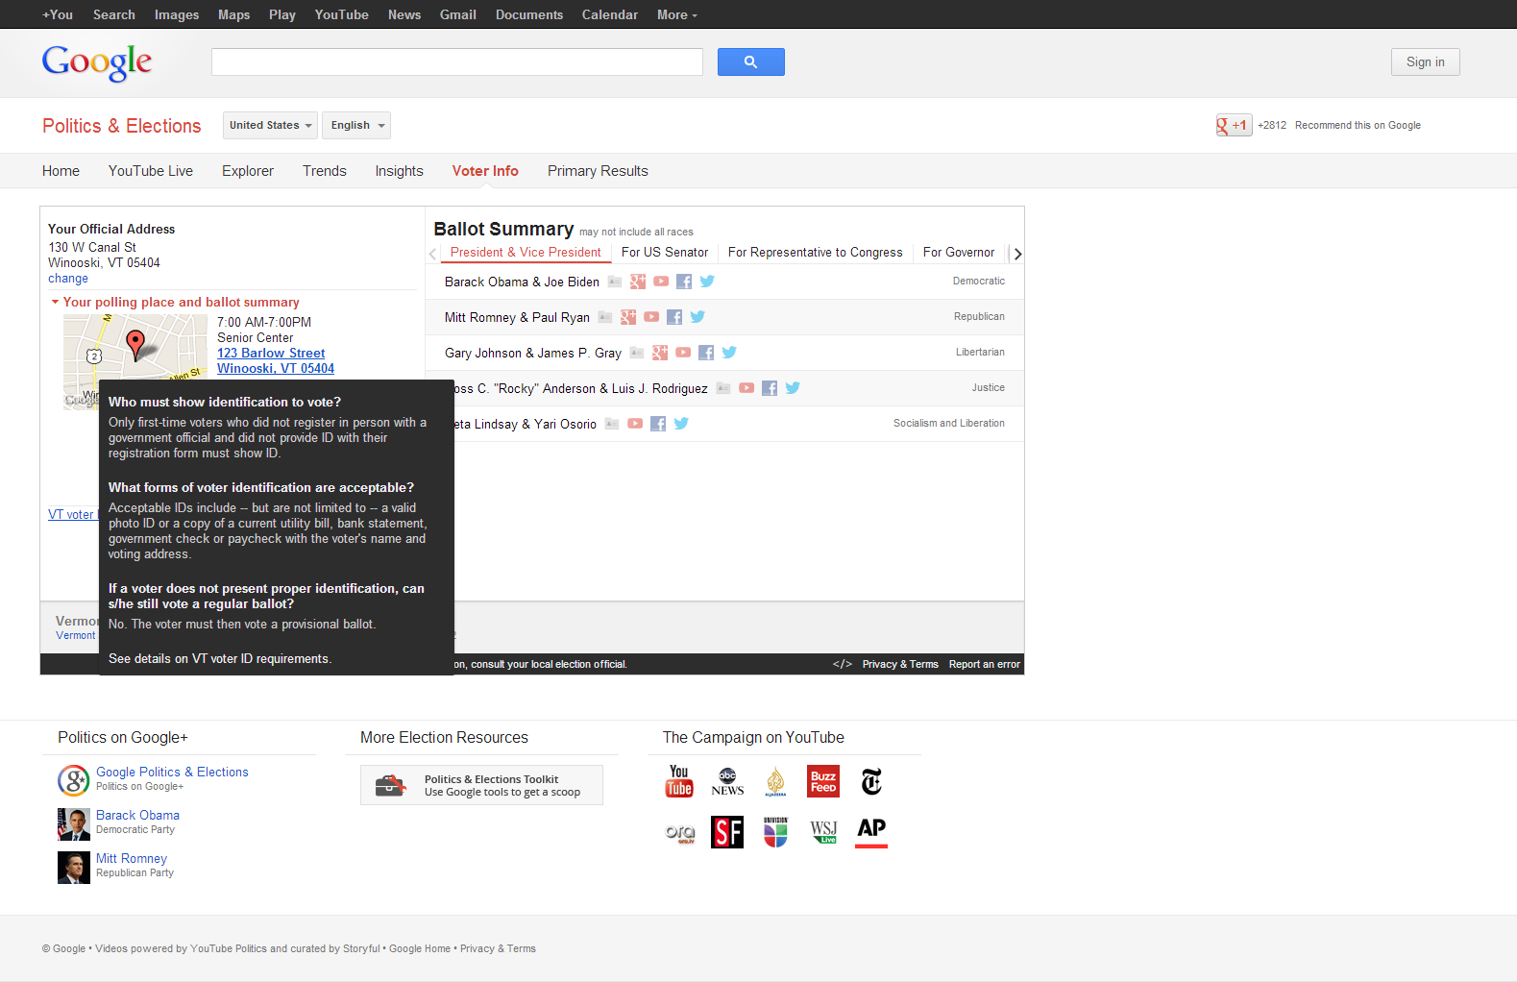Show previous ballot race tabs with left arrow
This screenshot has height=982, width=1517.
coord(432,254)
